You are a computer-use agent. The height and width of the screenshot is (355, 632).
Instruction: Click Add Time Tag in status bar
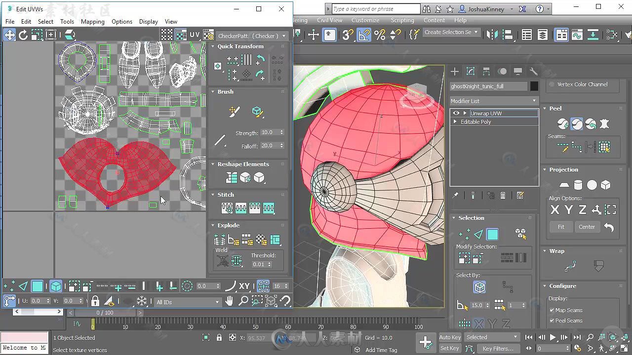click(381, 350)
